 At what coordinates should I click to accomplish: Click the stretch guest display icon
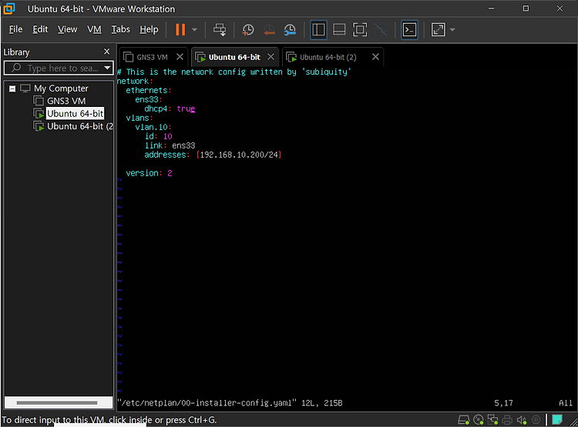coord(439,29)
